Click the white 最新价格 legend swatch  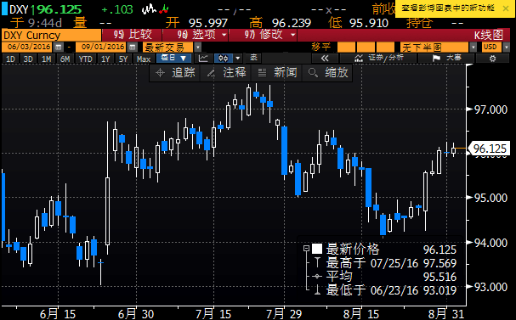[x=317, y=249]
